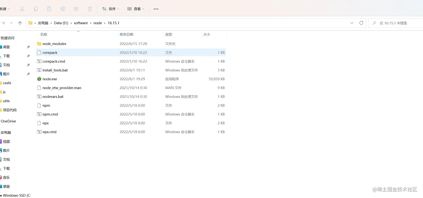Click 16.15.1 in the address breadcrumb

click(114, 23)
